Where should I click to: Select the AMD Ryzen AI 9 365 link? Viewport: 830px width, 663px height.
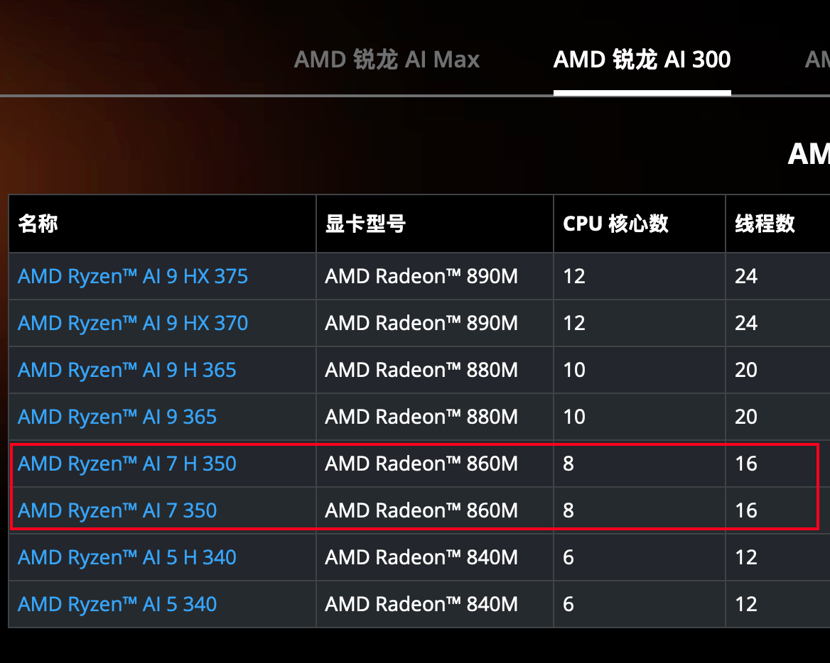coord(117,417)
